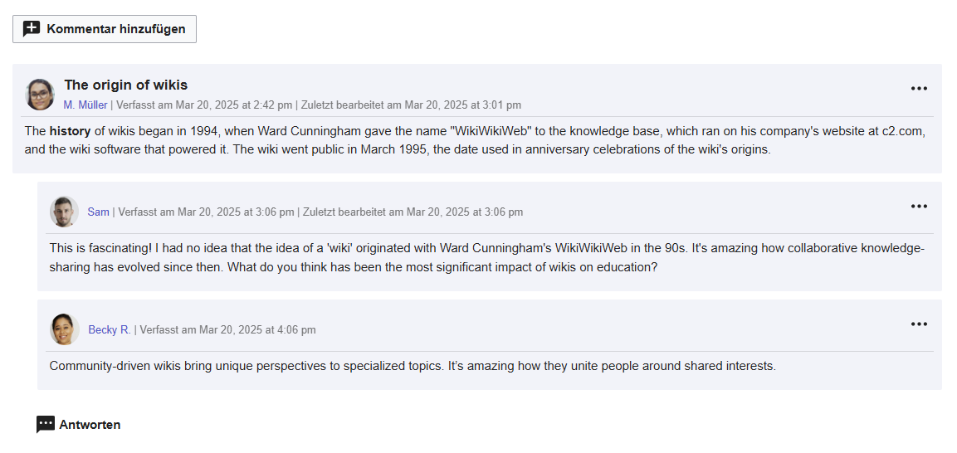Click the 'The origin of wikis' comment title

pos(126,85)
